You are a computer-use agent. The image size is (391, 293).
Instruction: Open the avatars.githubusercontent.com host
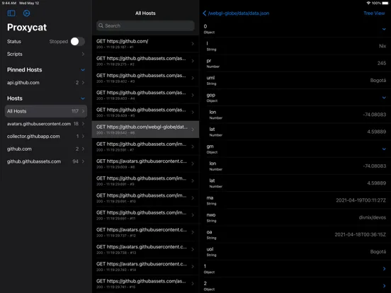pyautogui.click(x=46, y=124)
